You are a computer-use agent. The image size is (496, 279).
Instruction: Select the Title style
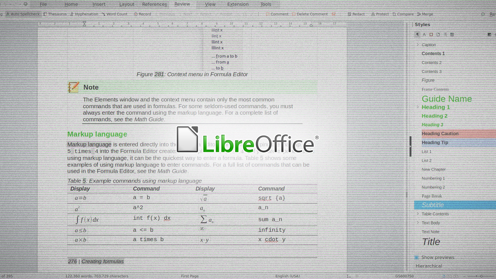coord(431,242)
